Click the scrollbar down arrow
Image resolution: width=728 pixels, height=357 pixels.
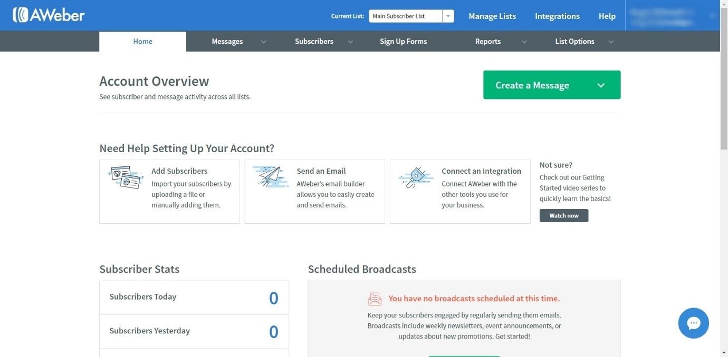(x=724, y=353)
